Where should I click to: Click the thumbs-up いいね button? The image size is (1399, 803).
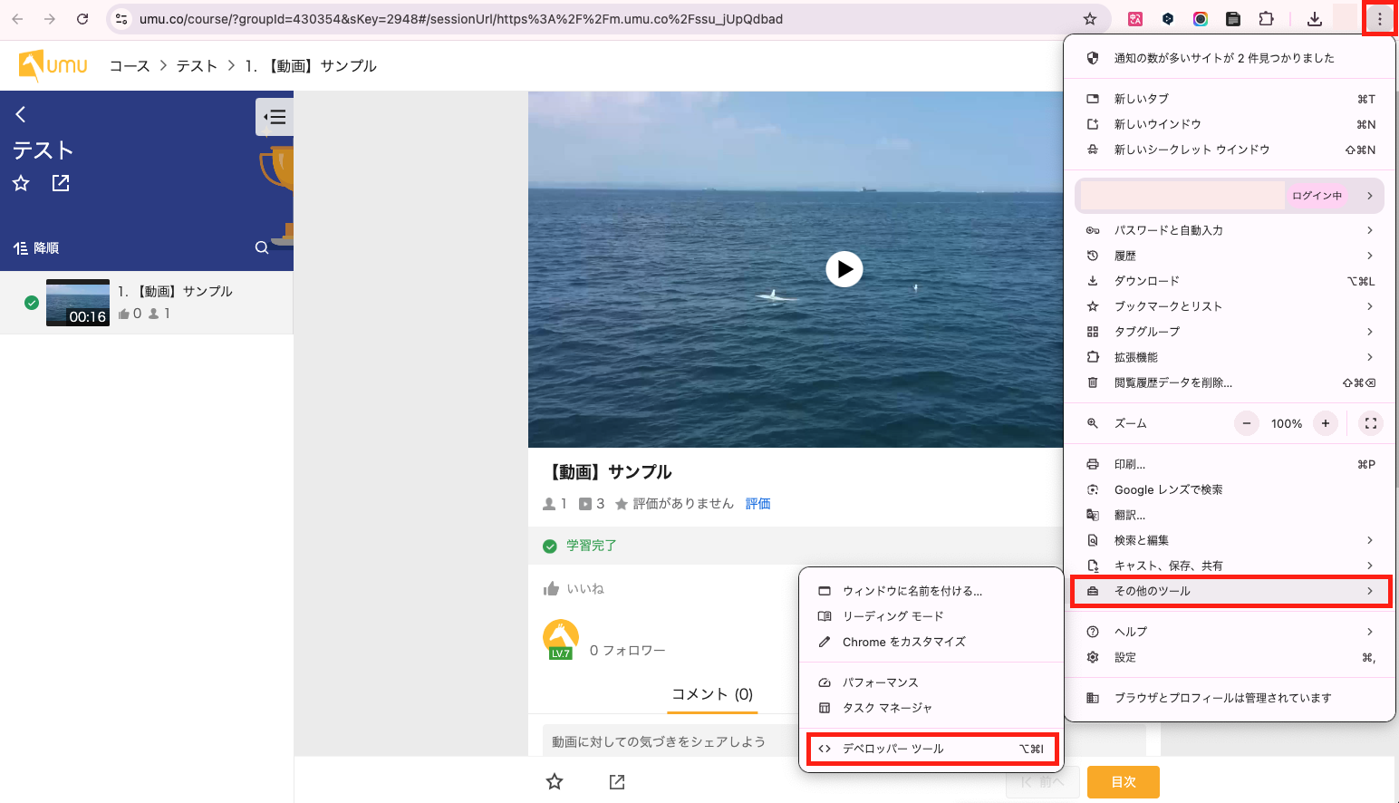(x=573, y=589)
